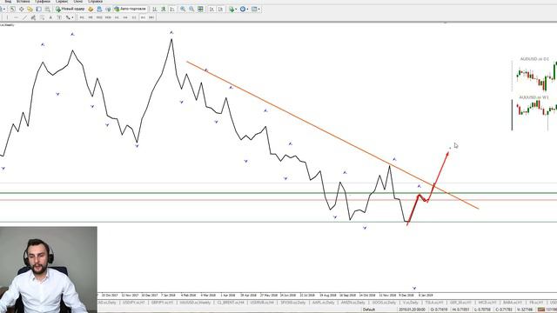
Task: Show the Navigator panel folder icon
Action: pos(30,9)
